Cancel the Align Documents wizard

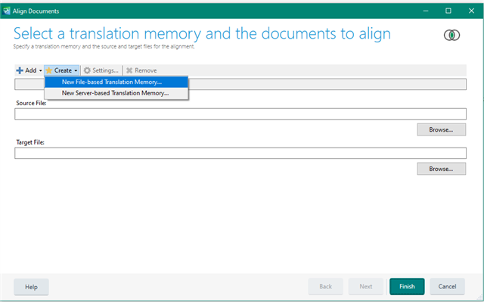pos(447,287)
